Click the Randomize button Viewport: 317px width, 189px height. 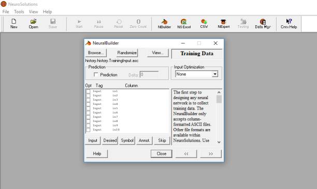(x=127, y=53)
